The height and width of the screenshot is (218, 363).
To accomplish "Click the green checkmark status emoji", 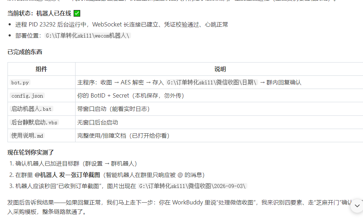I will [x=77, y=14].
